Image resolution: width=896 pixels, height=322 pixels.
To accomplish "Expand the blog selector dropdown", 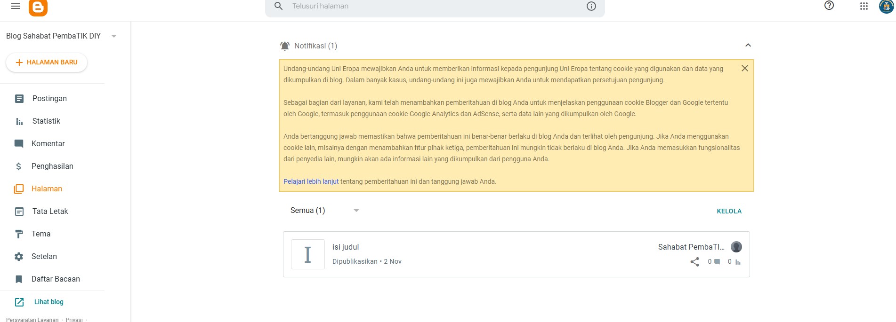I will click(x=113, y=36).
